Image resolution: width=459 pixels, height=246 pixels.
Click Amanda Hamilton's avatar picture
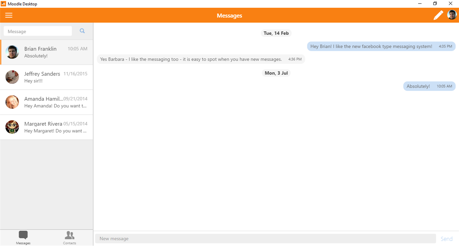pyautogui.click(x=12, y=102)
